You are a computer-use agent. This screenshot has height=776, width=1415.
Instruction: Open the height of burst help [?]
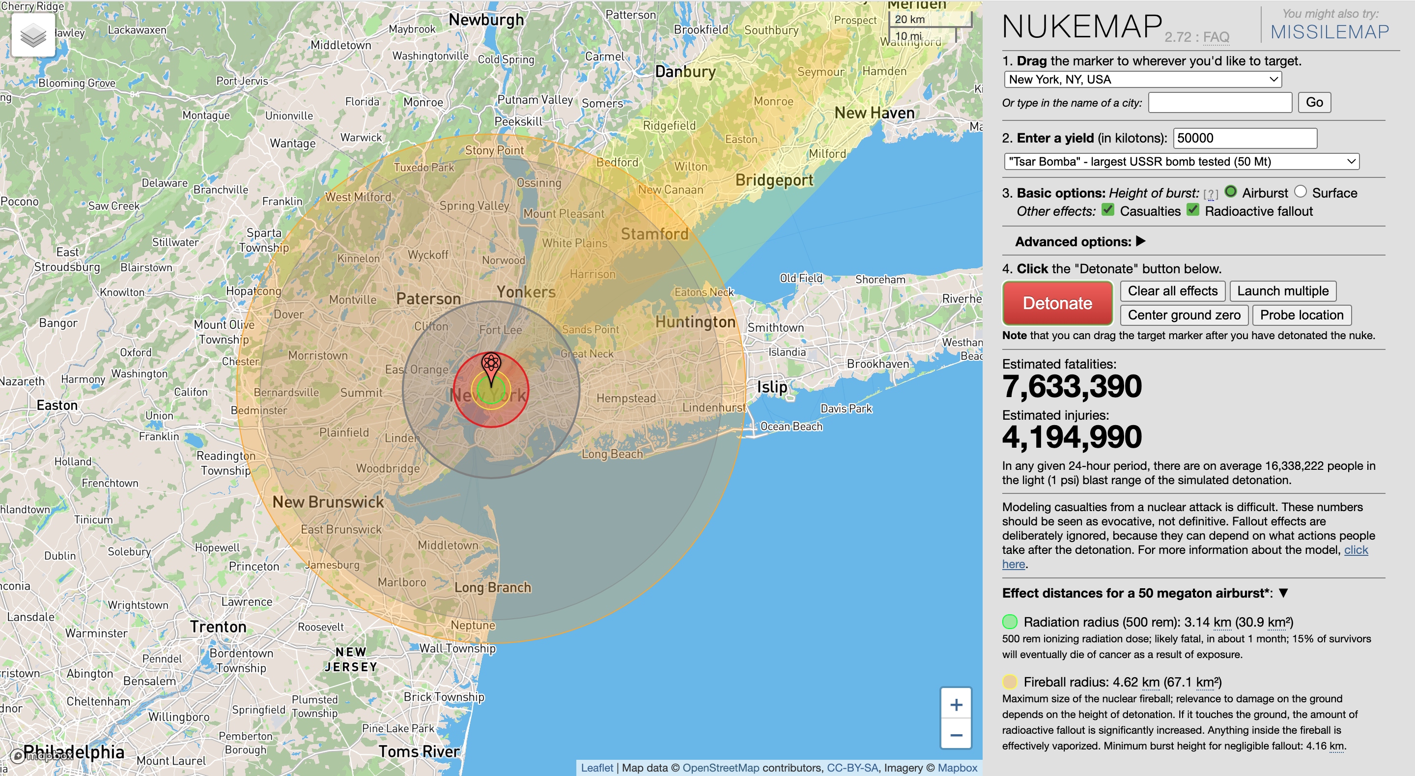click(1210, 193)
